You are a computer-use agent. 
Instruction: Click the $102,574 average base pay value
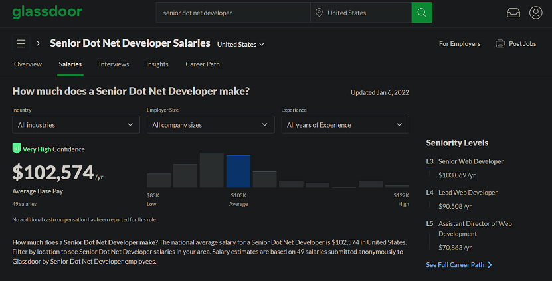point(52,173)
